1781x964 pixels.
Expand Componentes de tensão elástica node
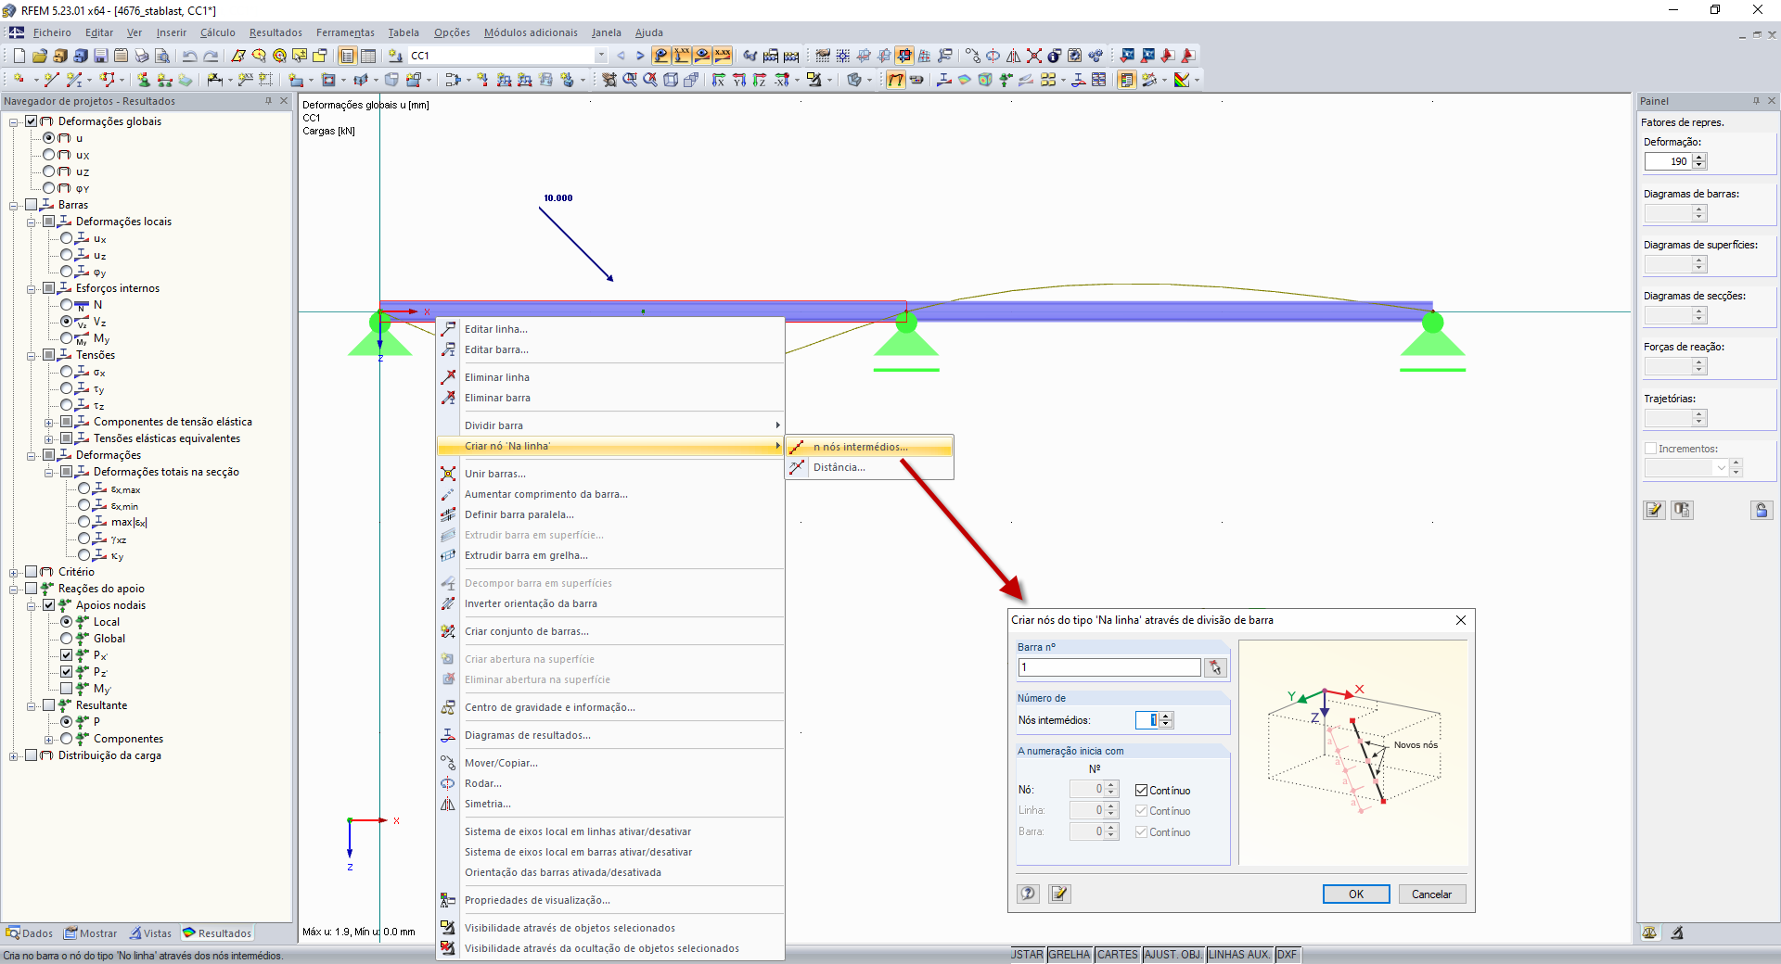[49, 422]
